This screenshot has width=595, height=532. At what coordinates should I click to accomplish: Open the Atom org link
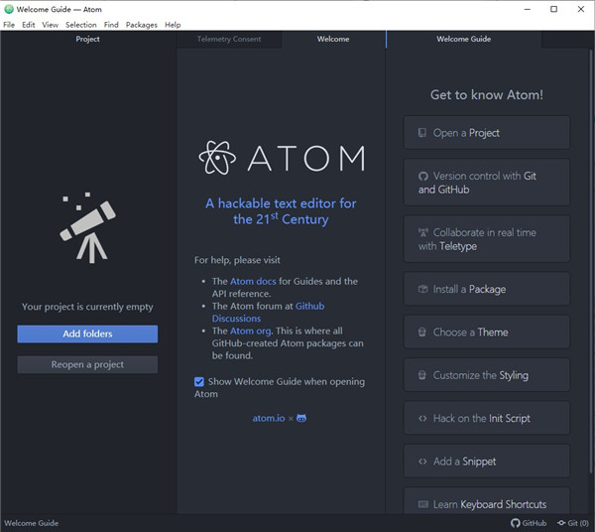point(251,332)
